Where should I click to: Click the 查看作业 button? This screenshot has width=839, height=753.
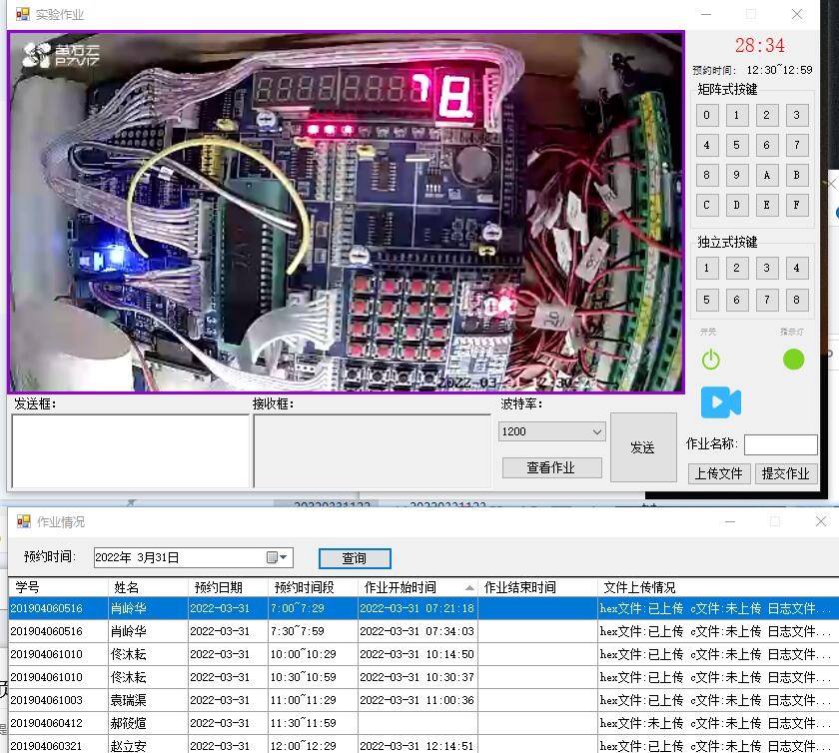[x=551, y=467]
